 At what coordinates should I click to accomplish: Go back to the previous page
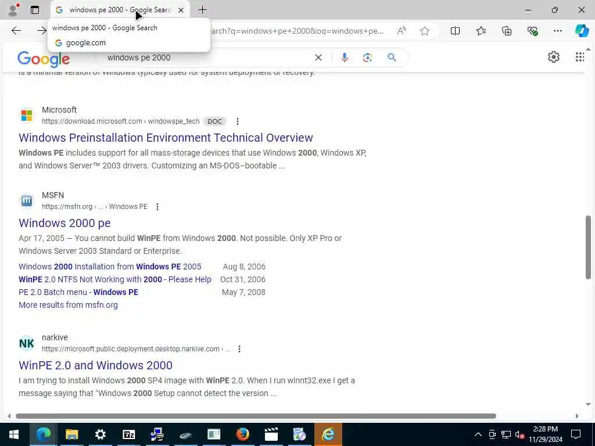click(x=16, y=31)
